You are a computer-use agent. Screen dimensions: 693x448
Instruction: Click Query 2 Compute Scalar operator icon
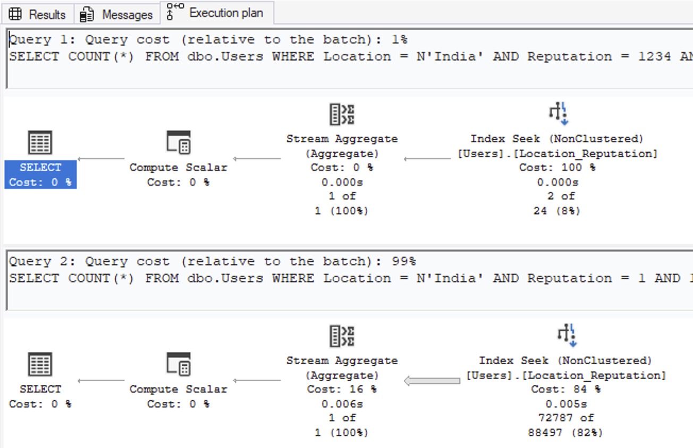click(178, 365)
